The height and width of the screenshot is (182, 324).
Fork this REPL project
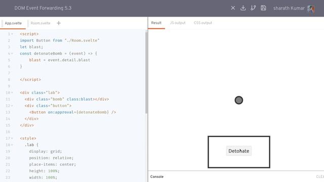pyautogui.click(x=253, y=8)
